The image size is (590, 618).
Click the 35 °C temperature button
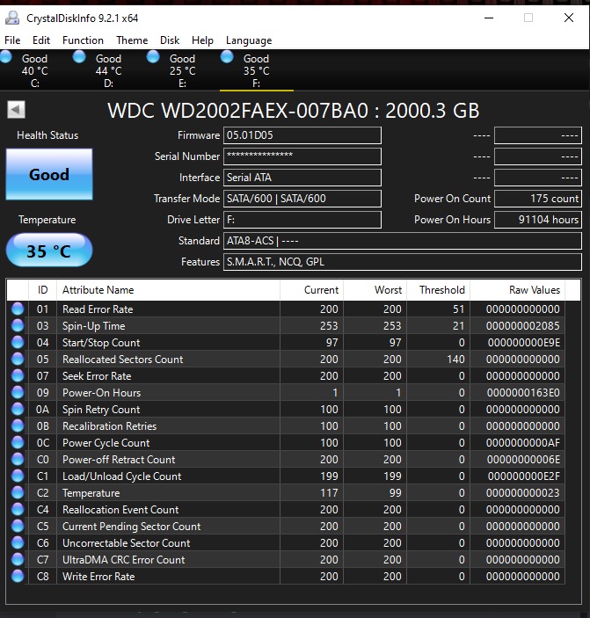(49, 251)
